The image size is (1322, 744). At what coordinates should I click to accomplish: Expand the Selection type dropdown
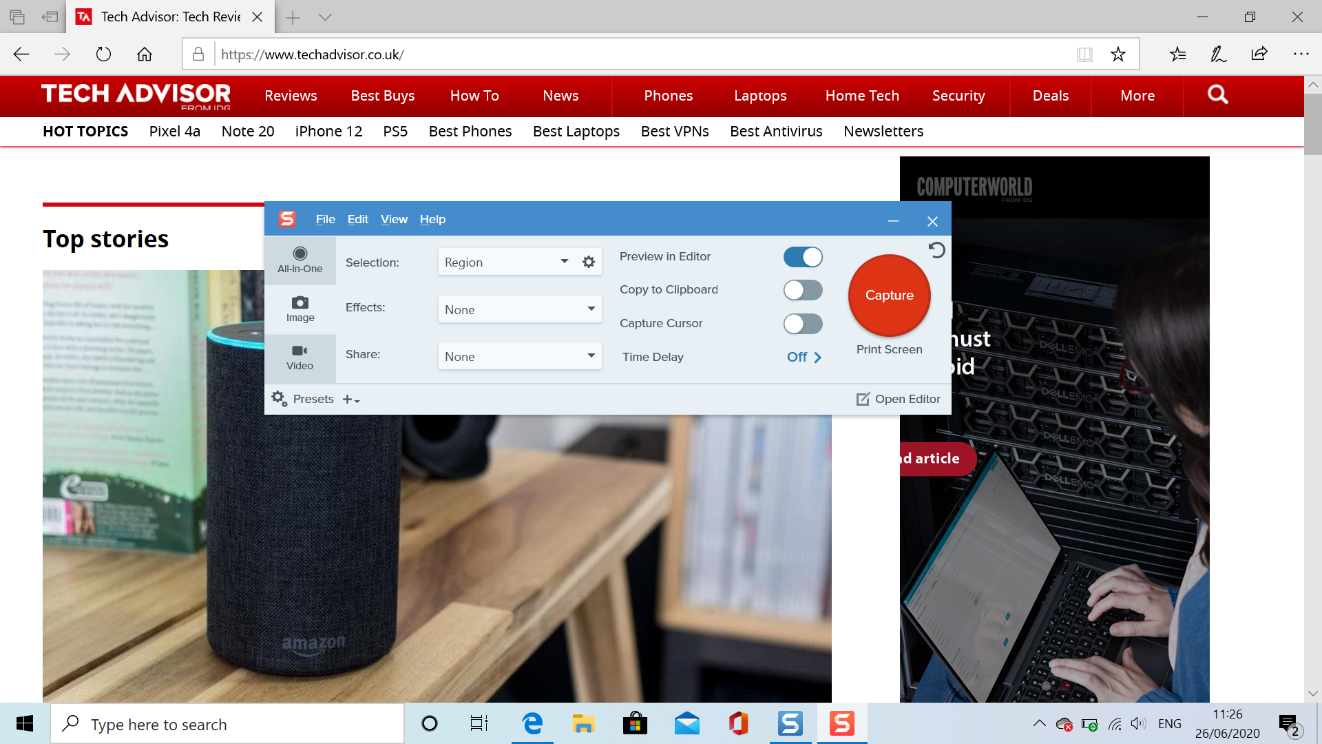click(x=564, y=262)
